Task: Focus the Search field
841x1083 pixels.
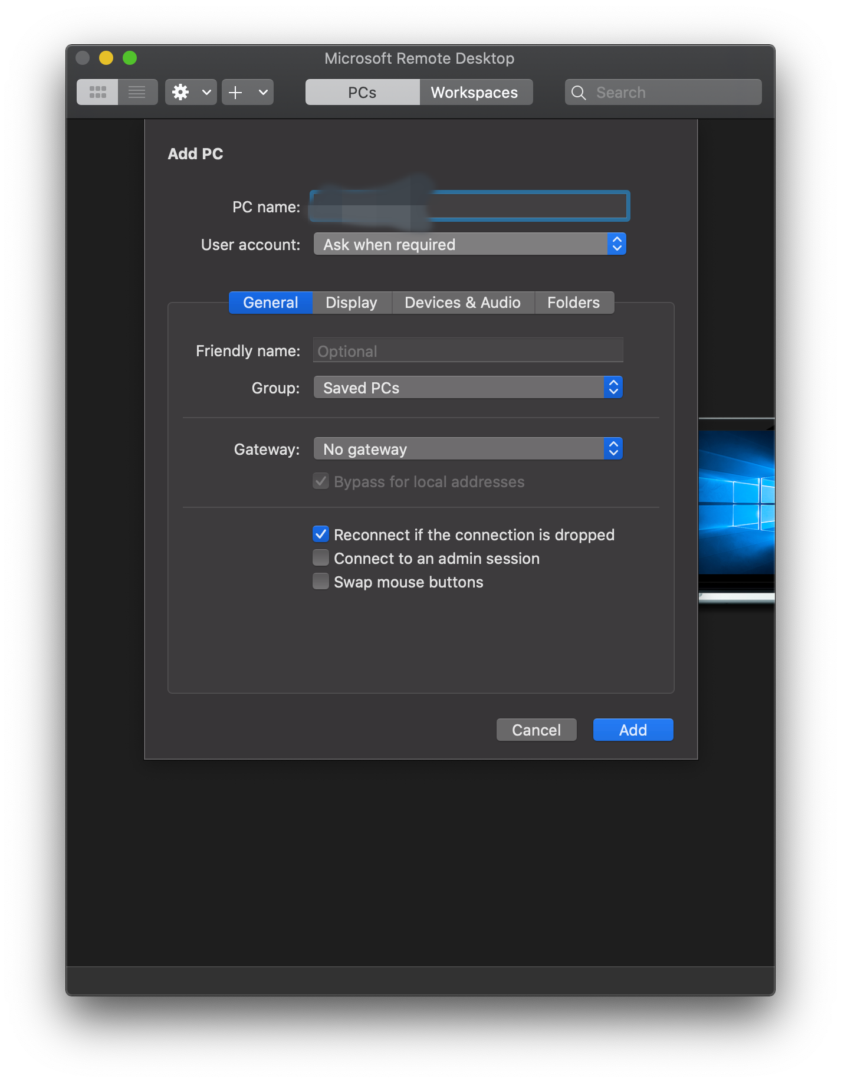Action: [663, 92]
